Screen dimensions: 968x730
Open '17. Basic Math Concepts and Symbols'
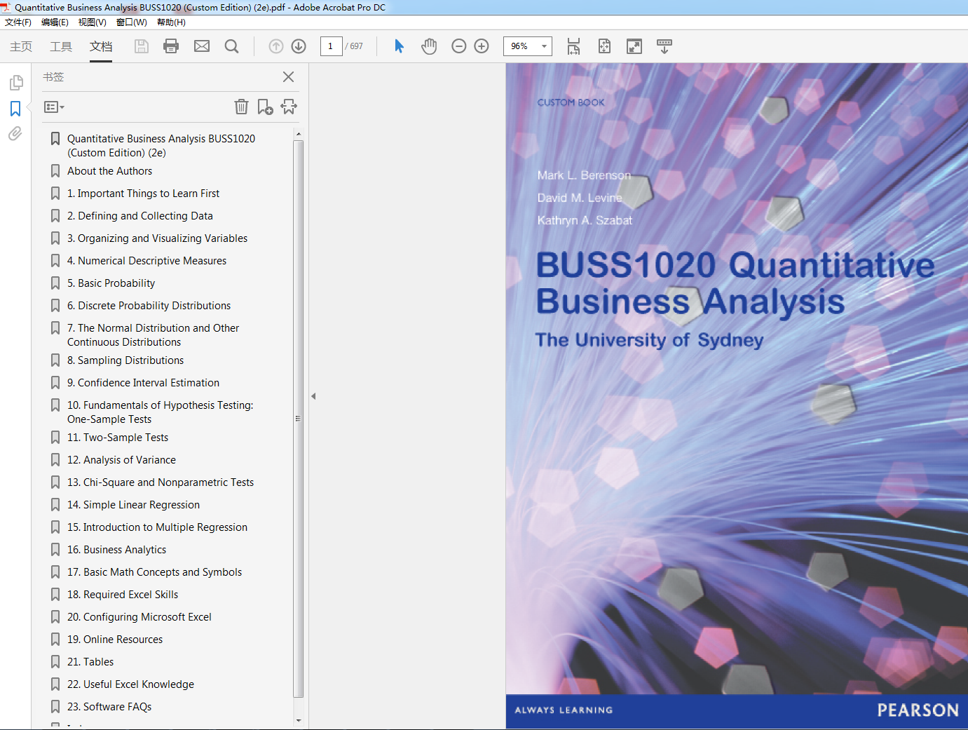pyautogui.click(x=154, y=572)
